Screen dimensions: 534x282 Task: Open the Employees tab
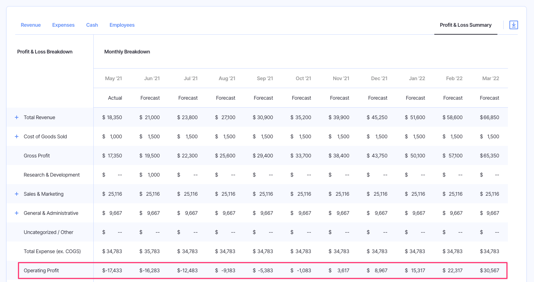click(122, 25)
